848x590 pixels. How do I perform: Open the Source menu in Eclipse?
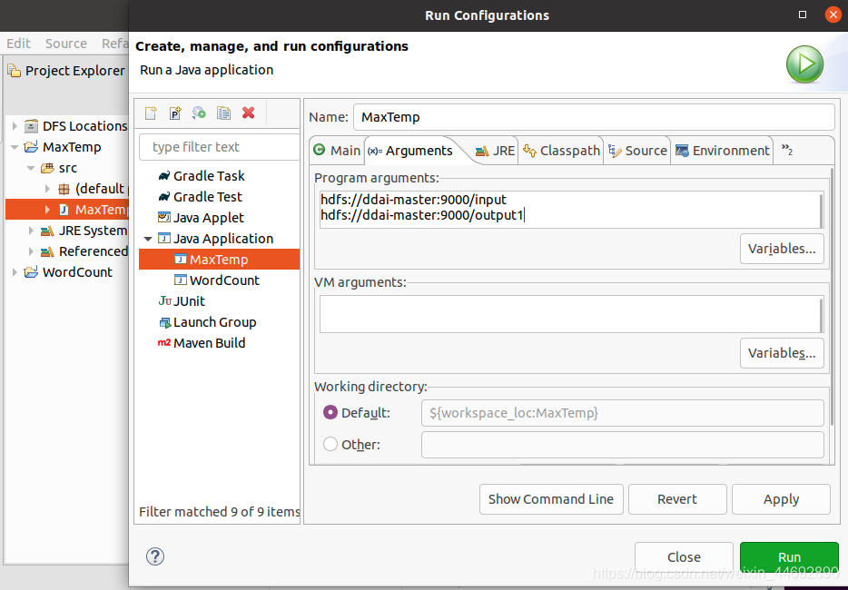pos(66,44)
